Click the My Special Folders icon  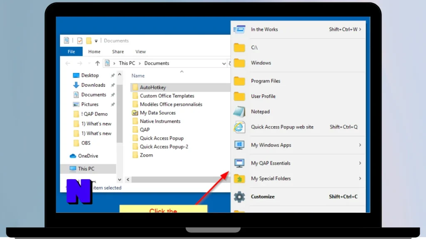point(239,178)
